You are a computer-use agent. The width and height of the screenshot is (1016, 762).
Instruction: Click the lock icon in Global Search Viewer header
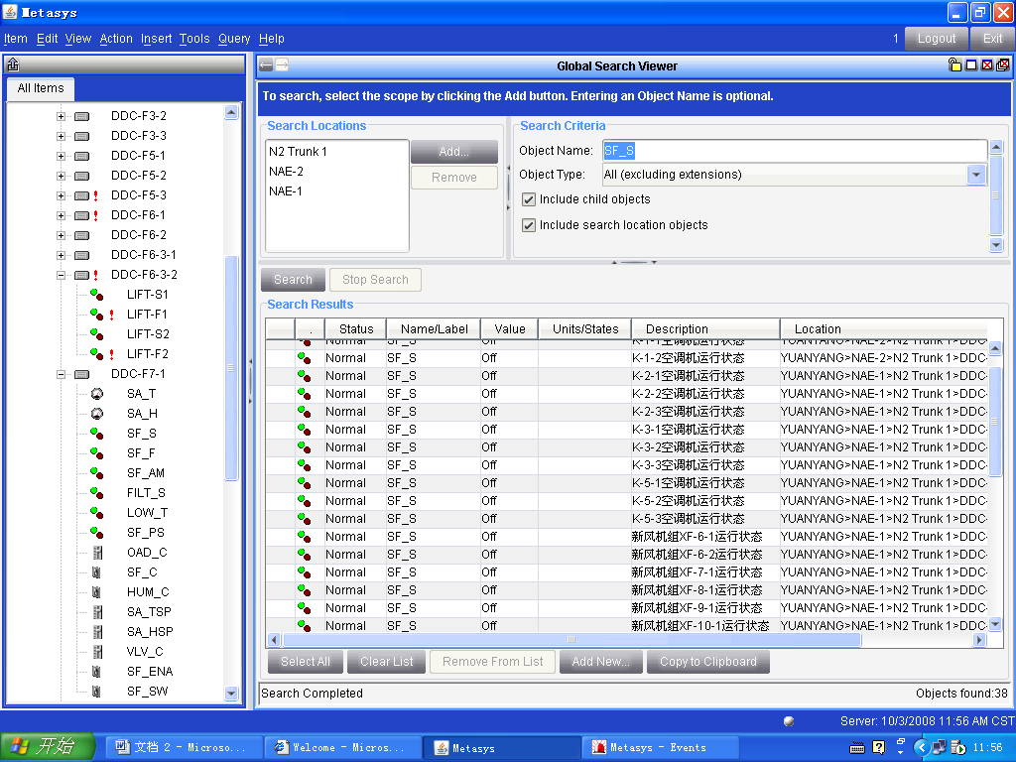(954, 66)
